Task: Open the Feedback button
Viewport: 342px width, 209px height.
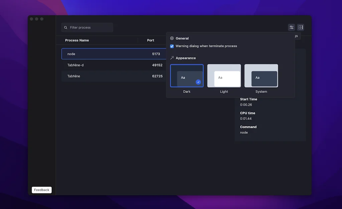Action: coord(42,190)
